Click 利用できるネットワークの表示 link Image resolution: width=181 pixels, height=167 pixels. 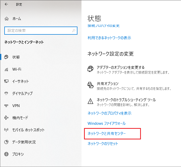[x=109, y=38]
